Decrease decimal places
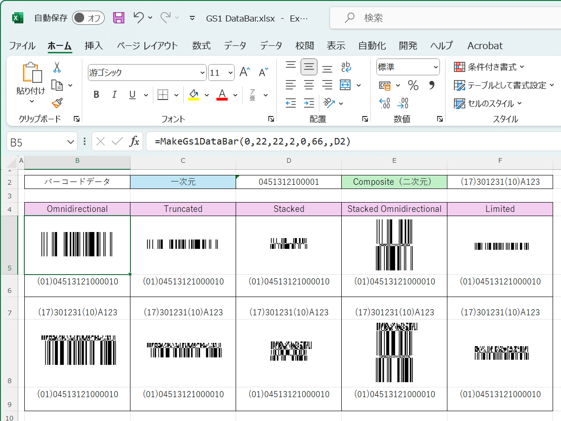The height and width of the screenshot is (421, 561). pyautogui.click(x=403, y=103)
